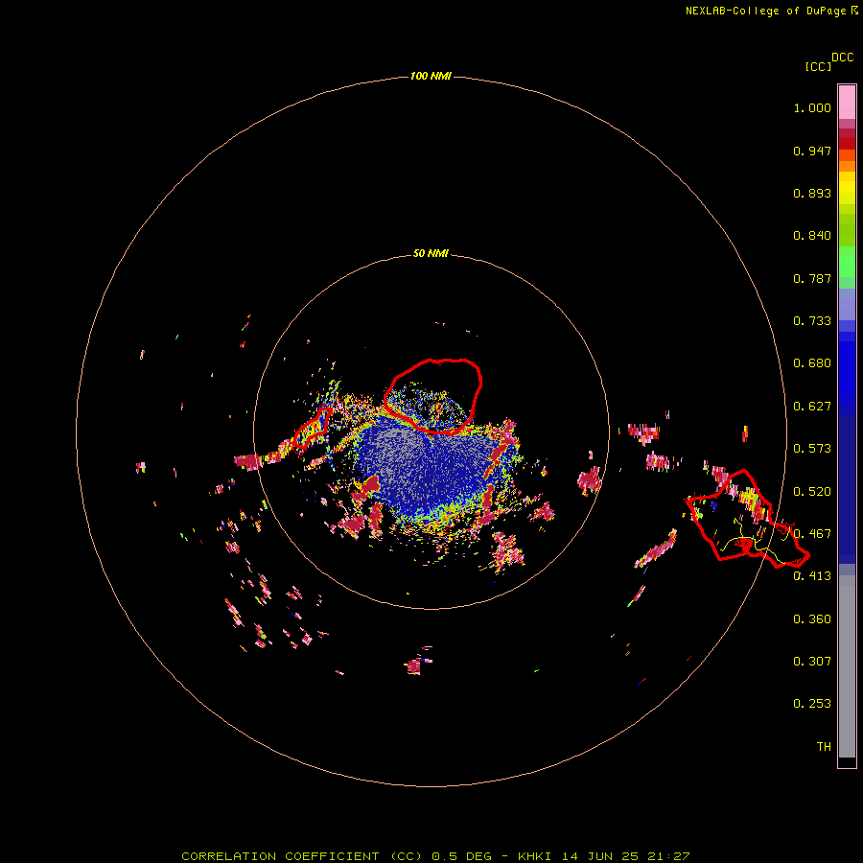This screenshot has height=863, width=863.
Task: Click the 0.840 scale value
Action: [x=812, y=236]
